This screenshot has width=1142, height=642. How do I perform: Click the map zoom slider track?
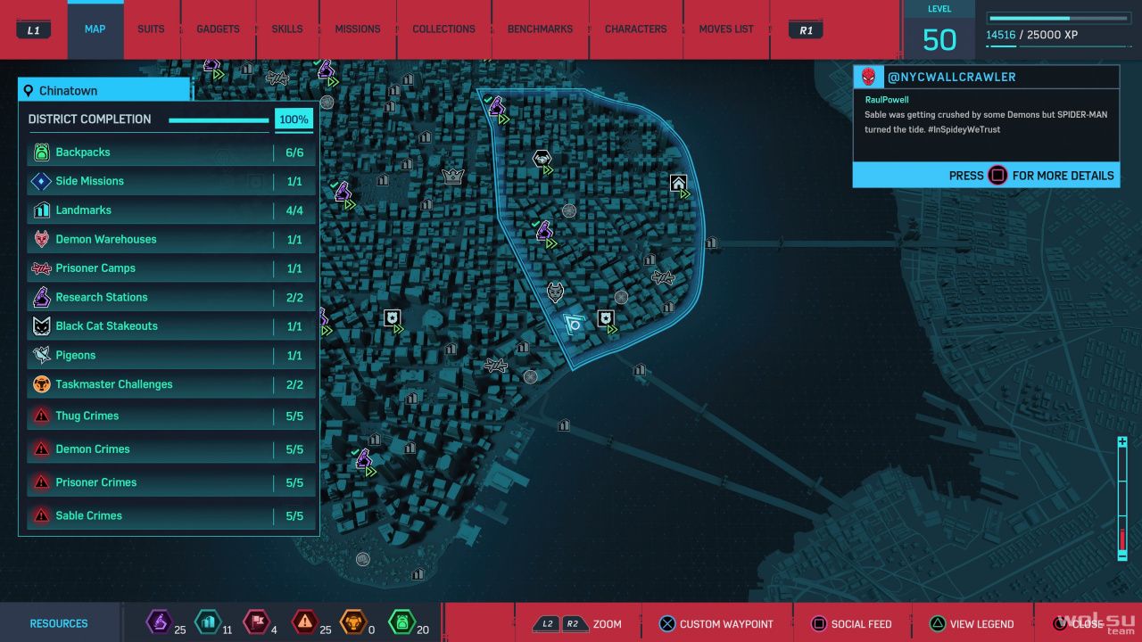(1122, 499)
